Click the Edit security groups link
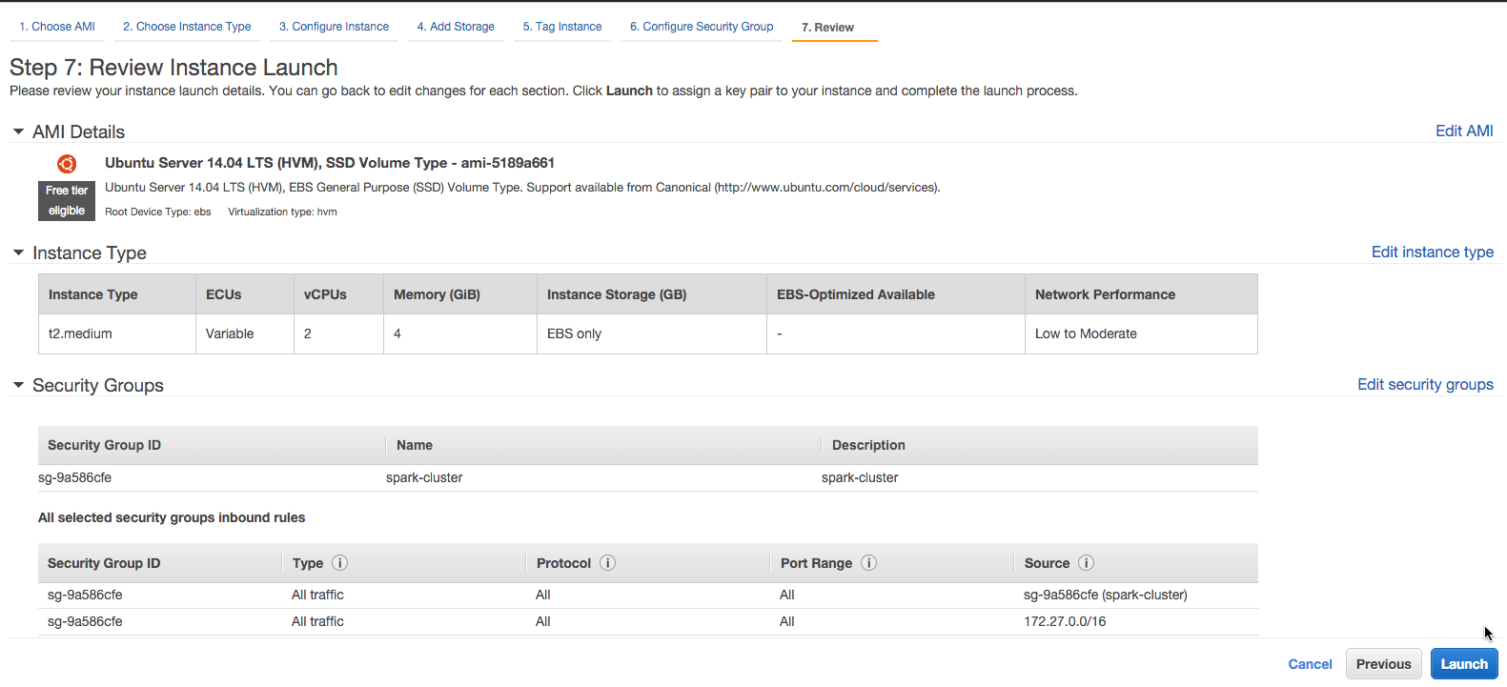1507x687 pixels. [1425, 385]
